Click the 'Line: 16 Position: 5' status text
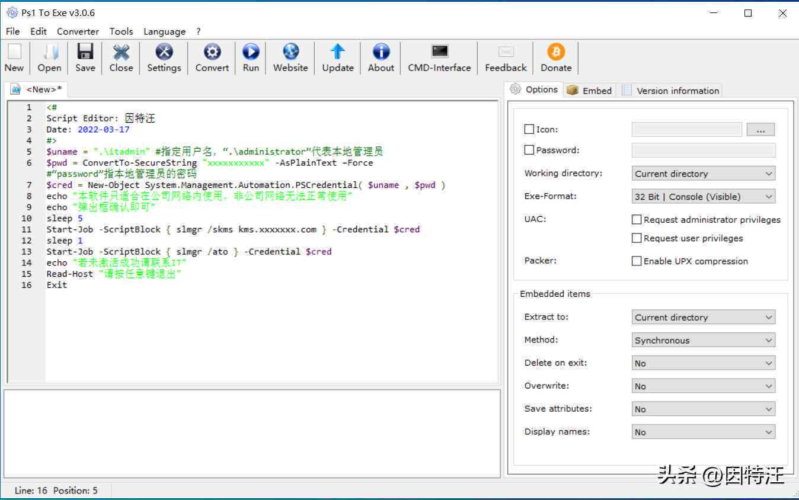799x500 pixels. 56,491
